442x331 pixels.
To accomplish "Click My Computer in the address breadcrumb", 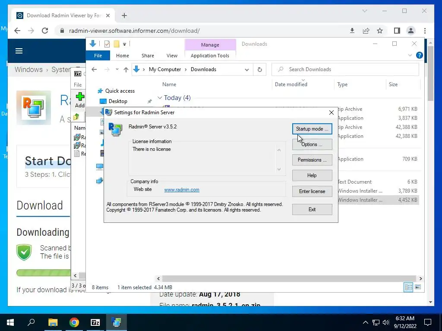I will [164, 69].
